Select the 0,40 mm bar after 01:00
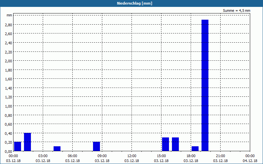263x164 pixels. pyautogui.click(x=28, y=142)
